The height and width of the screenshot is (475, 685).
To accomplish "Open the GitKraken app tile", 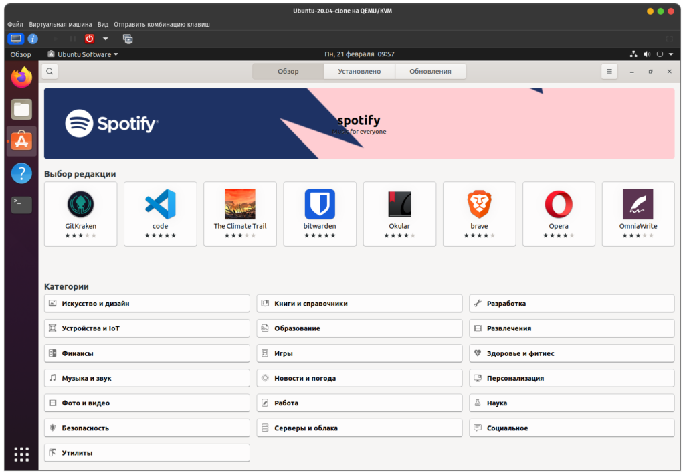I will click(x=80, y=213).
